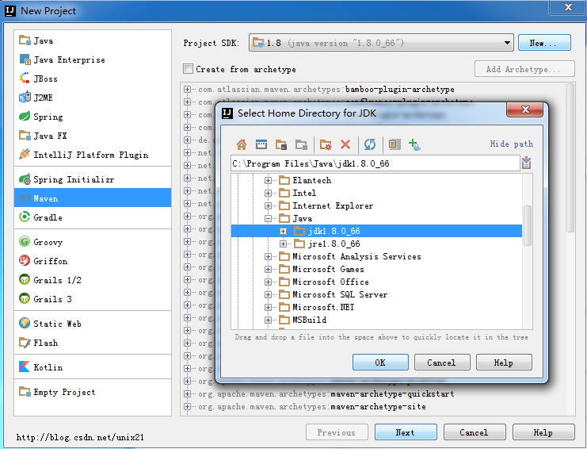Open Help in the JDK dialog

(x=504, y=363)
